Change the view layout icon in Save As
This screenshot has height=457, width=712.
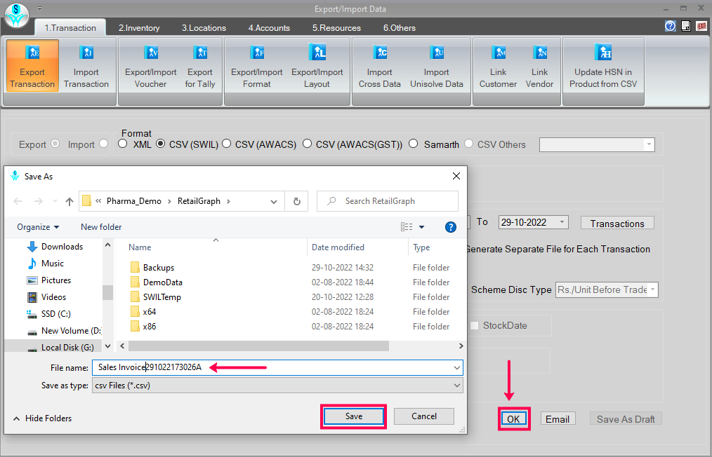click(x=407, y=227)
